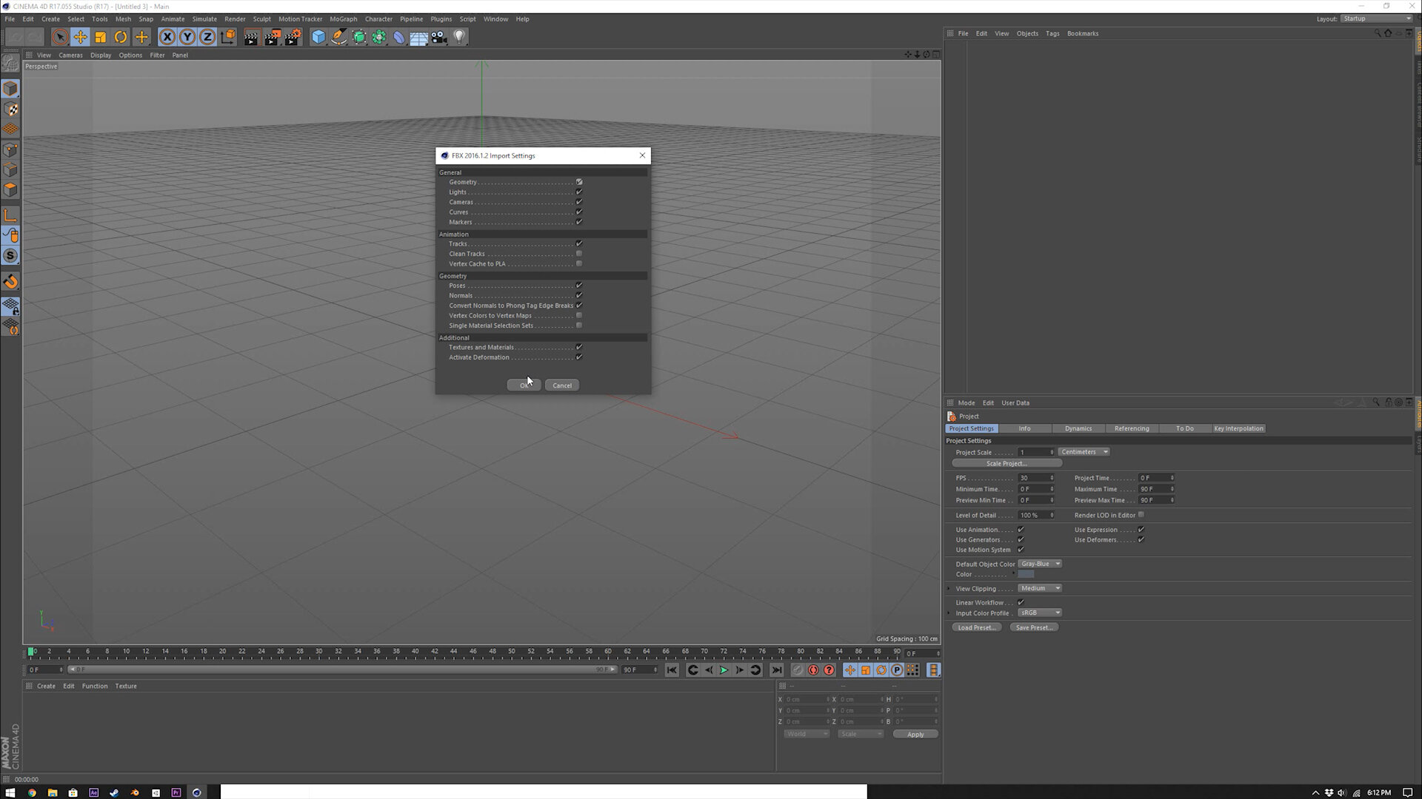Click Cancel in FBX import dialog
This screenshot has height=799, width=1422.
pos(562,385)
